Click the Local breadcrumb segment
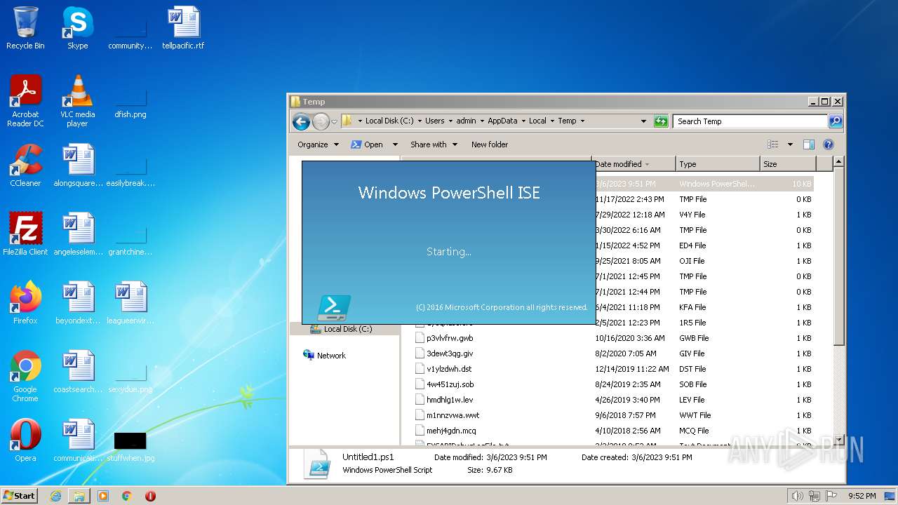898x505 pixels. (537, 121)
